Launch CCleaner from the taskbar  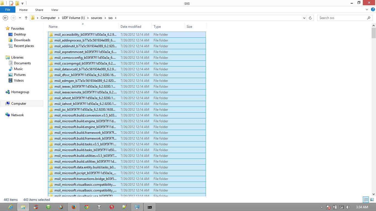point(36,207)
